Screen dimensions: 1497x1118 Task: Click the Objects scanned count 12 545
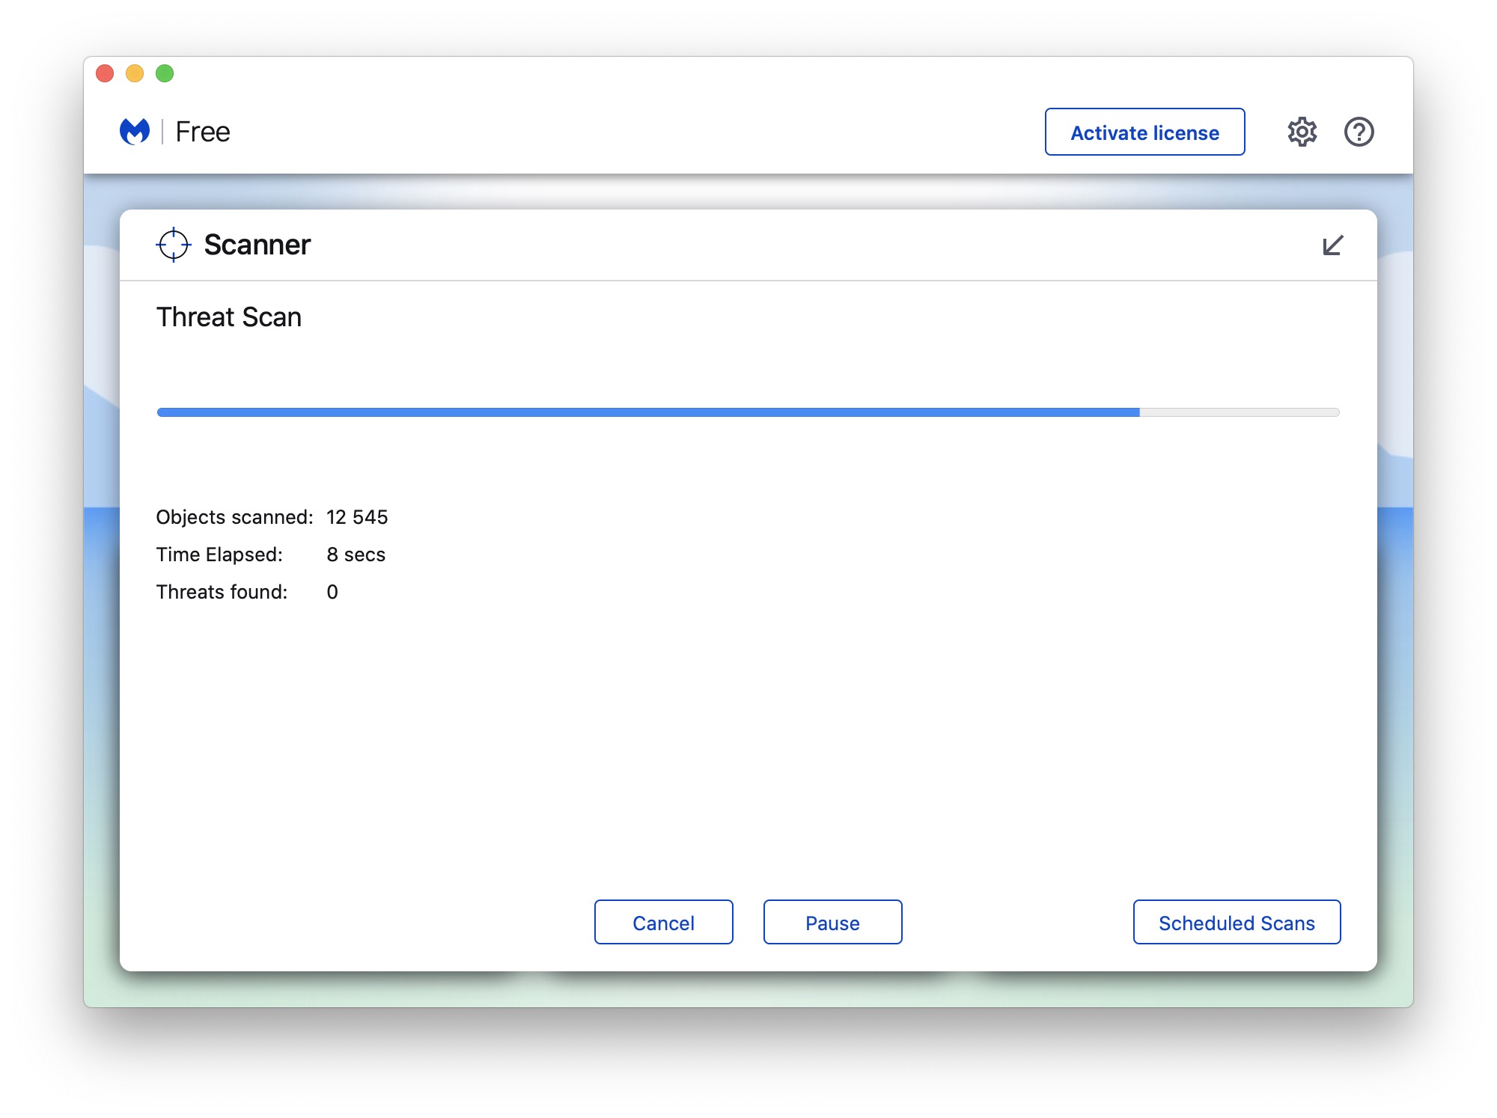[357, 517]
